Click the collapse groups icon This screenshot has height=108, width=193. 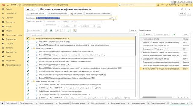coord(62,31)
